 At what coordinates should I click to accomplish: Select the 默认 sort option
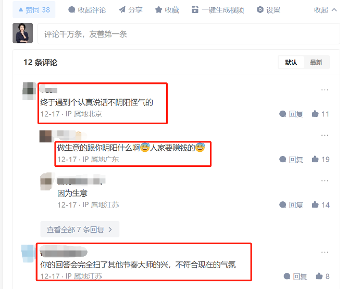tap(291, 63)
